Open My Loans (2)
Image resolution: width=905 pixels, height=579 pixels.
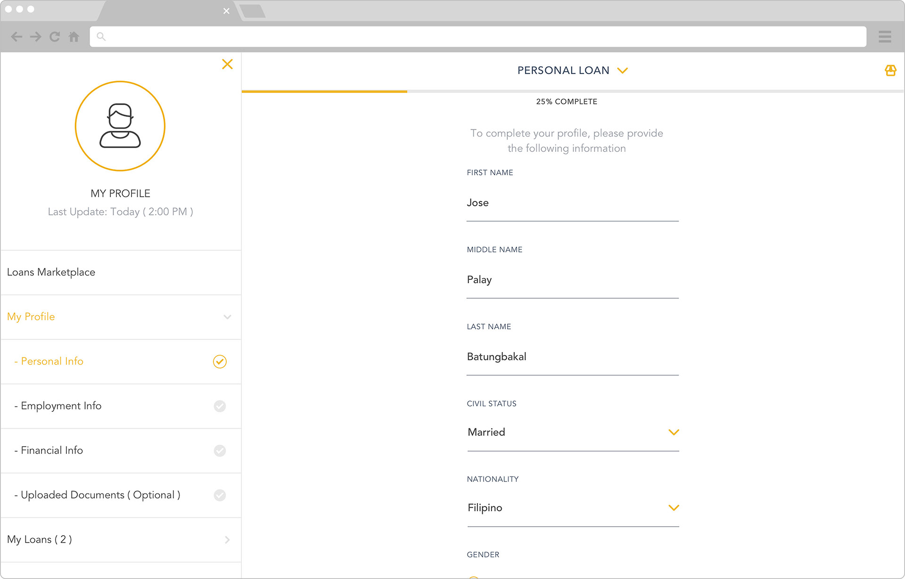[121, 540]
